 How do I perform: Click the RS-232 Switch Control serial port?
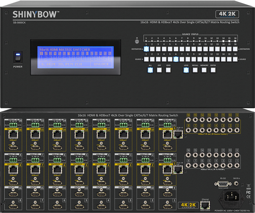point(223,184)
